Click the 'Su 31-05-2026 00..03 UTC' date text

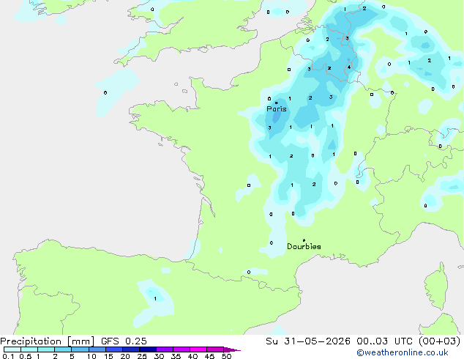(339, 341)
